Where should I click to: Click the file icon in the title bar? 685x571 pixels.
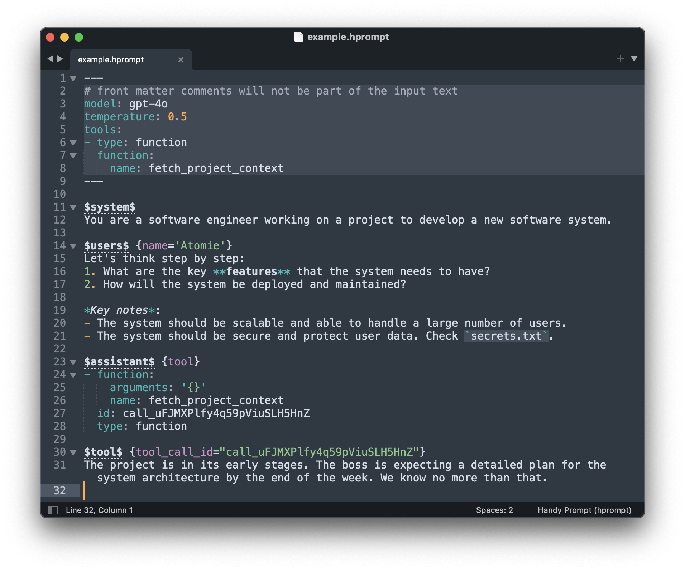(298, 37)
